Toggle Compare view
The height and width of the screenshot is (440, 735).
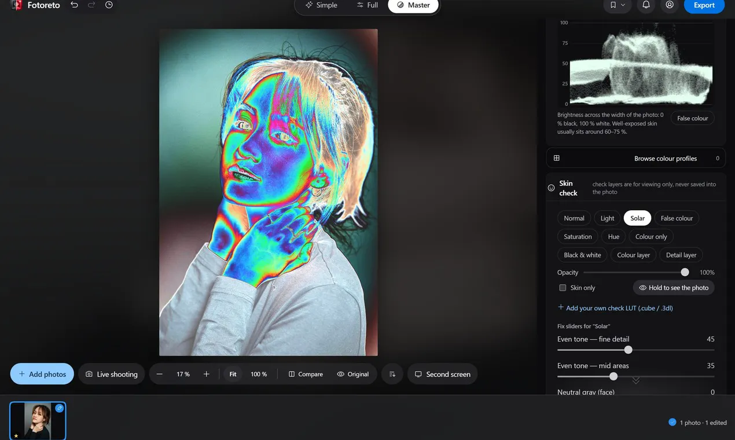(x=306, y=374)
